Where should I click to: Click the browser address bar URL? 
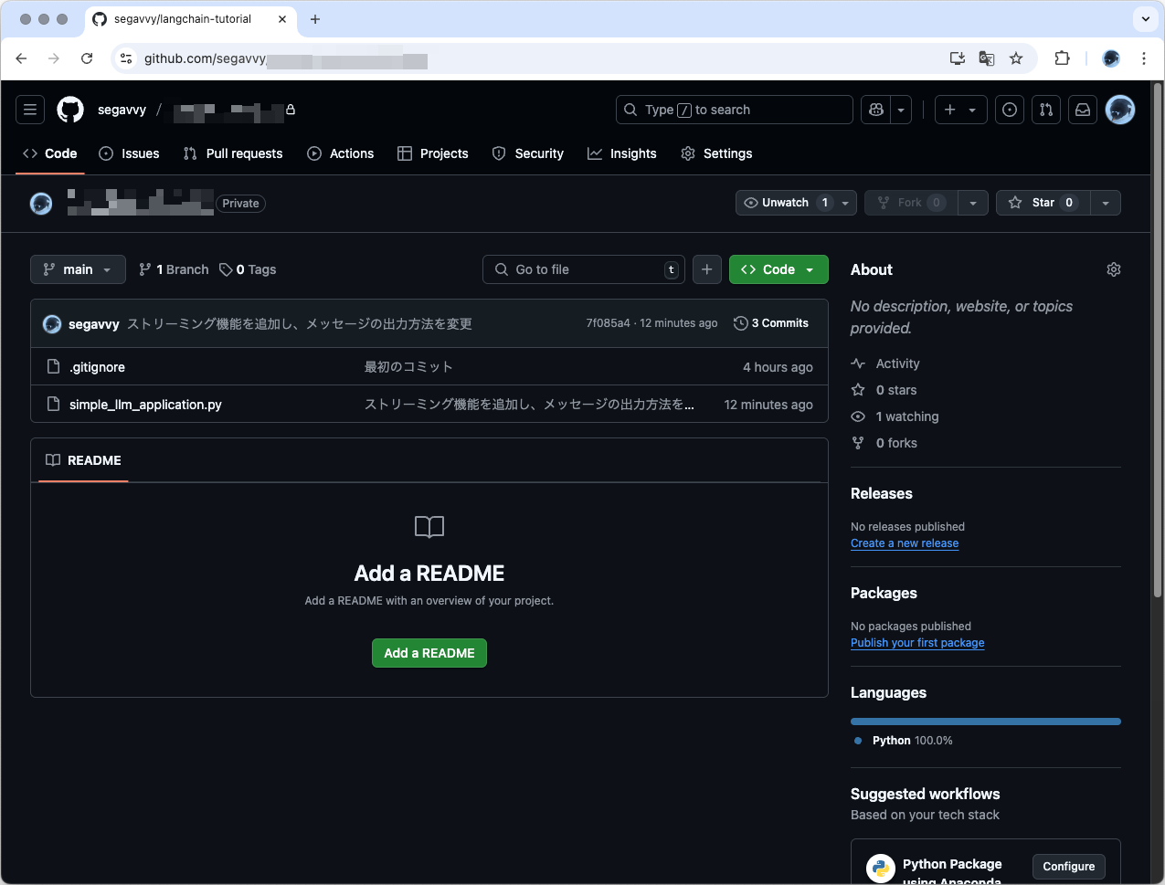click(x=285, y=58)
